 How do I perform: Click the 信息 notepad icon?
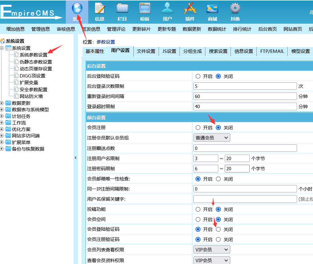pos(100,9)
